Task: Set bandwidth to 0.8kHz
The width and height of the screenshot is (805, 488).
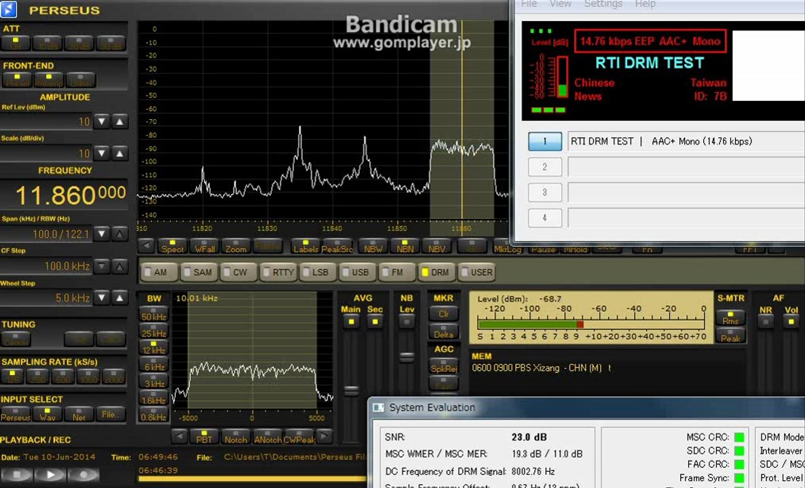Action: pos(153,415)
